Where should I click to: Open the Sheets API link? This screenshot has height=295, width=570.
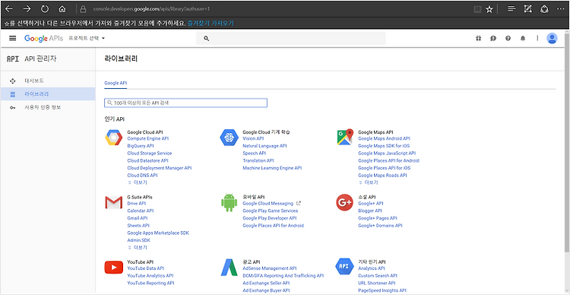pyautogui.click(x=138, y=226)
